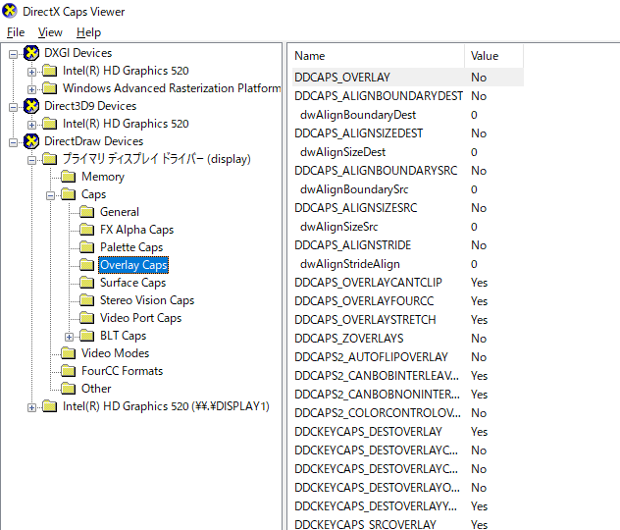Expand the BLT Caps tree node

pos(70,336)
